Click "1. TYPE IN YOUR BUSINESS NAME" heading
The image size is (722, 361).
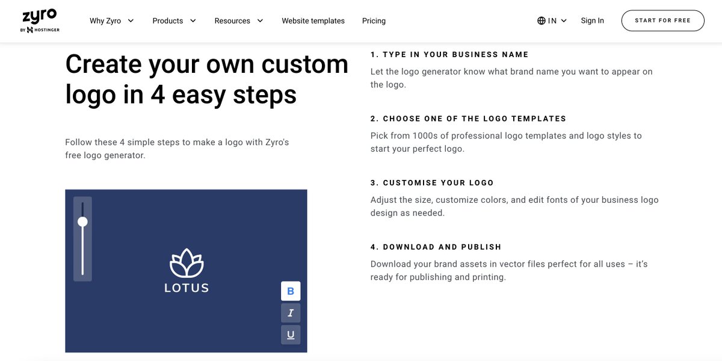click(449, 55)
